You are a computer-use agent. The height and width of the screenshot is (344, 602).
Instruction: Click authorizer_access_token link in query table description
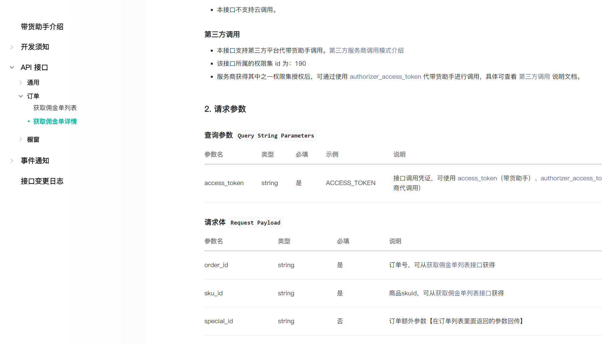571,178
